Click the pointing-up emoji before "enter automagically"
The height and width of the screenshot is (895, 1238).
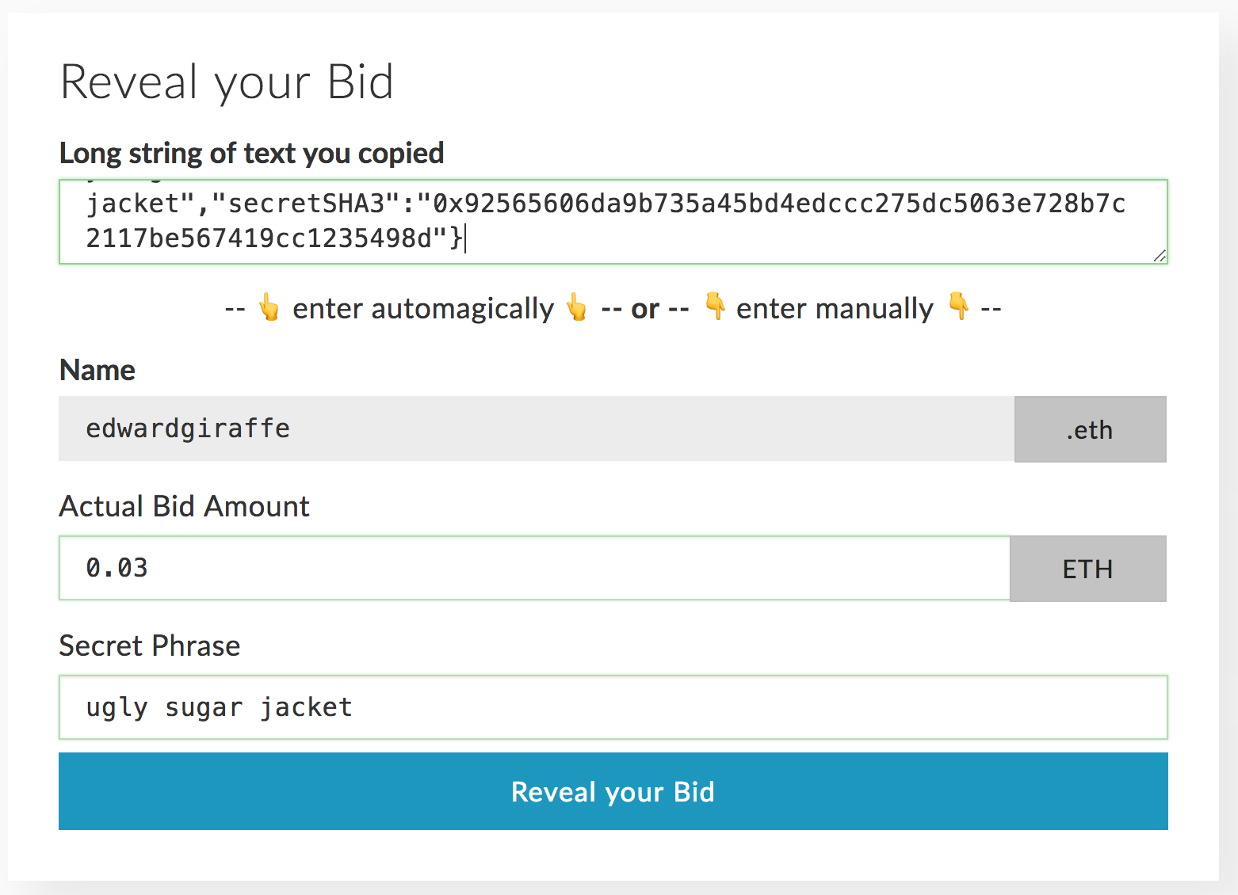pos(269,307)
